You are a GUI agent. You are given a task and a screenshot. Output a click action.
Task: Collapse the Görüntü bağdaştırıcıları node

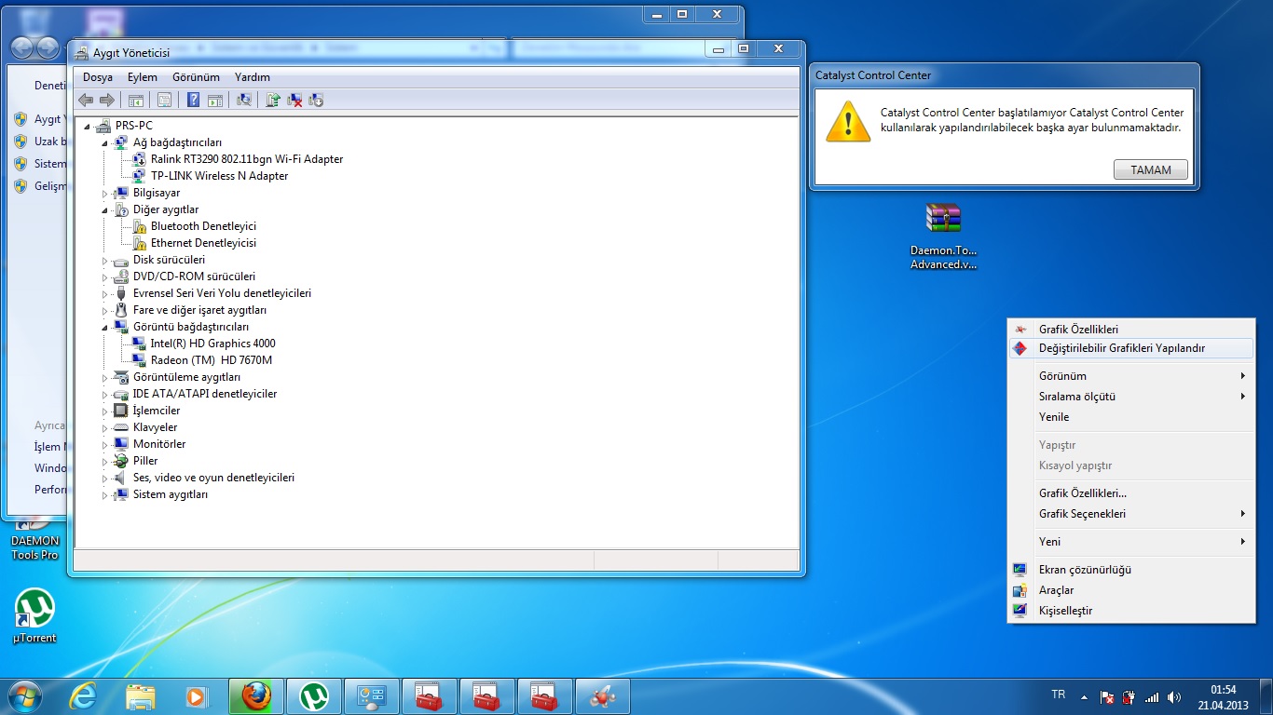pyautogui.click(x=105, y=327)
